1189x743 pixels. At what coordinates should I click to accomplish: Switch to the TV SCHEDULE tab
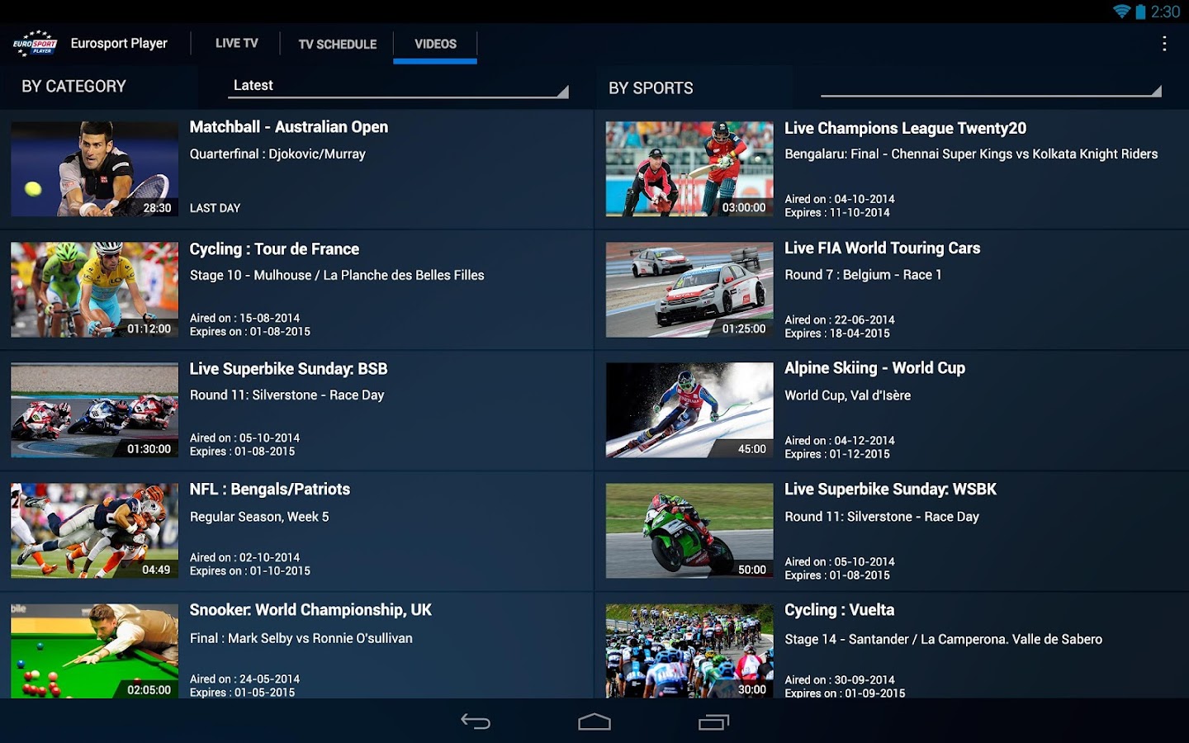[338, 44]
